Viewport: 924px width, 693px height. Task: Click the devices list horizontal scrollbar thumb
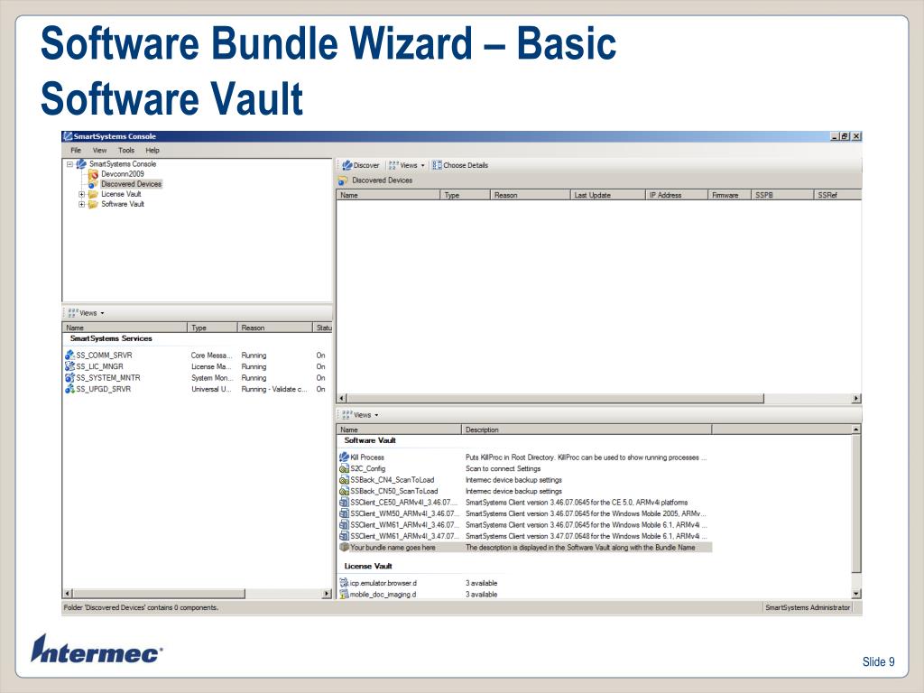click(555, 399)
